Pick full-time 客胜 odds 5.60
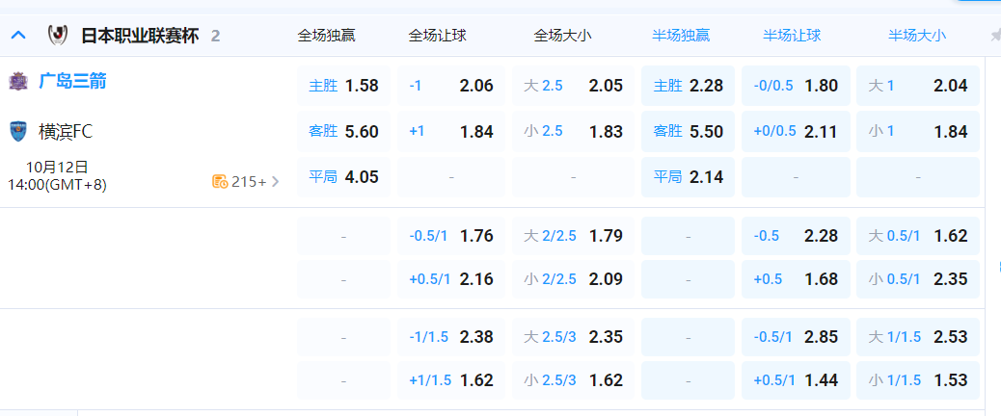The width and height of the screenshot is (1001, 416). tap(343, 132)
